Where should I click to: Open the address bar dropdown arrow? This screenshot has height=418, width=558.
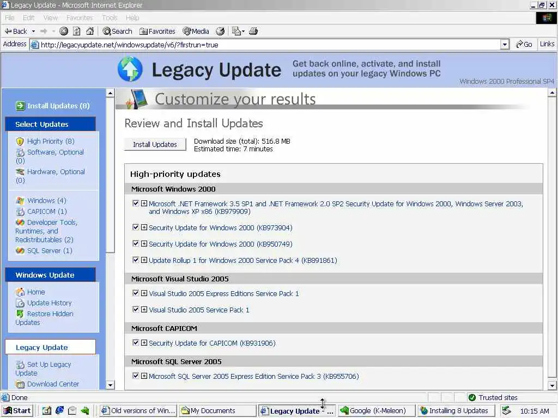505,45
